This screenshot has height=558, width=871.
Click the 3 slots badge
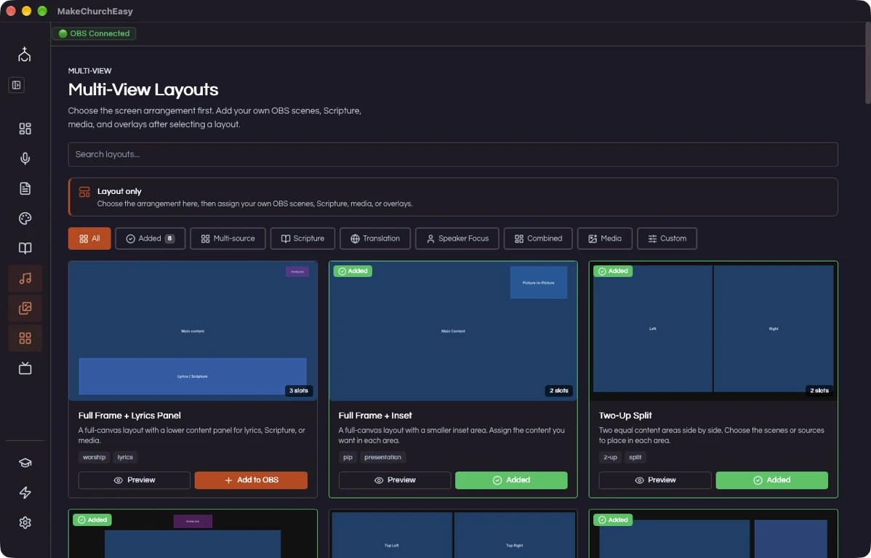pyautogui.click(x=299, y=391)
